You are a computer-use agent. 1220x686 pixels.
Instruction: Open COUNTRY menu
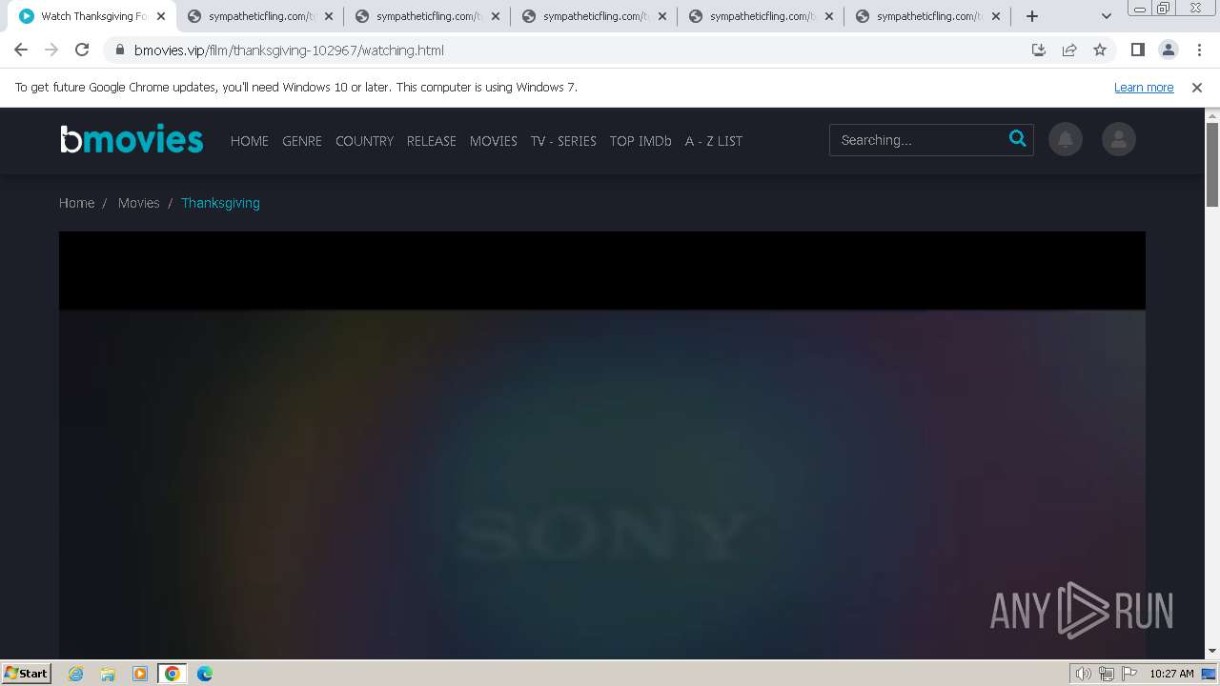click(x=364, y=140)
